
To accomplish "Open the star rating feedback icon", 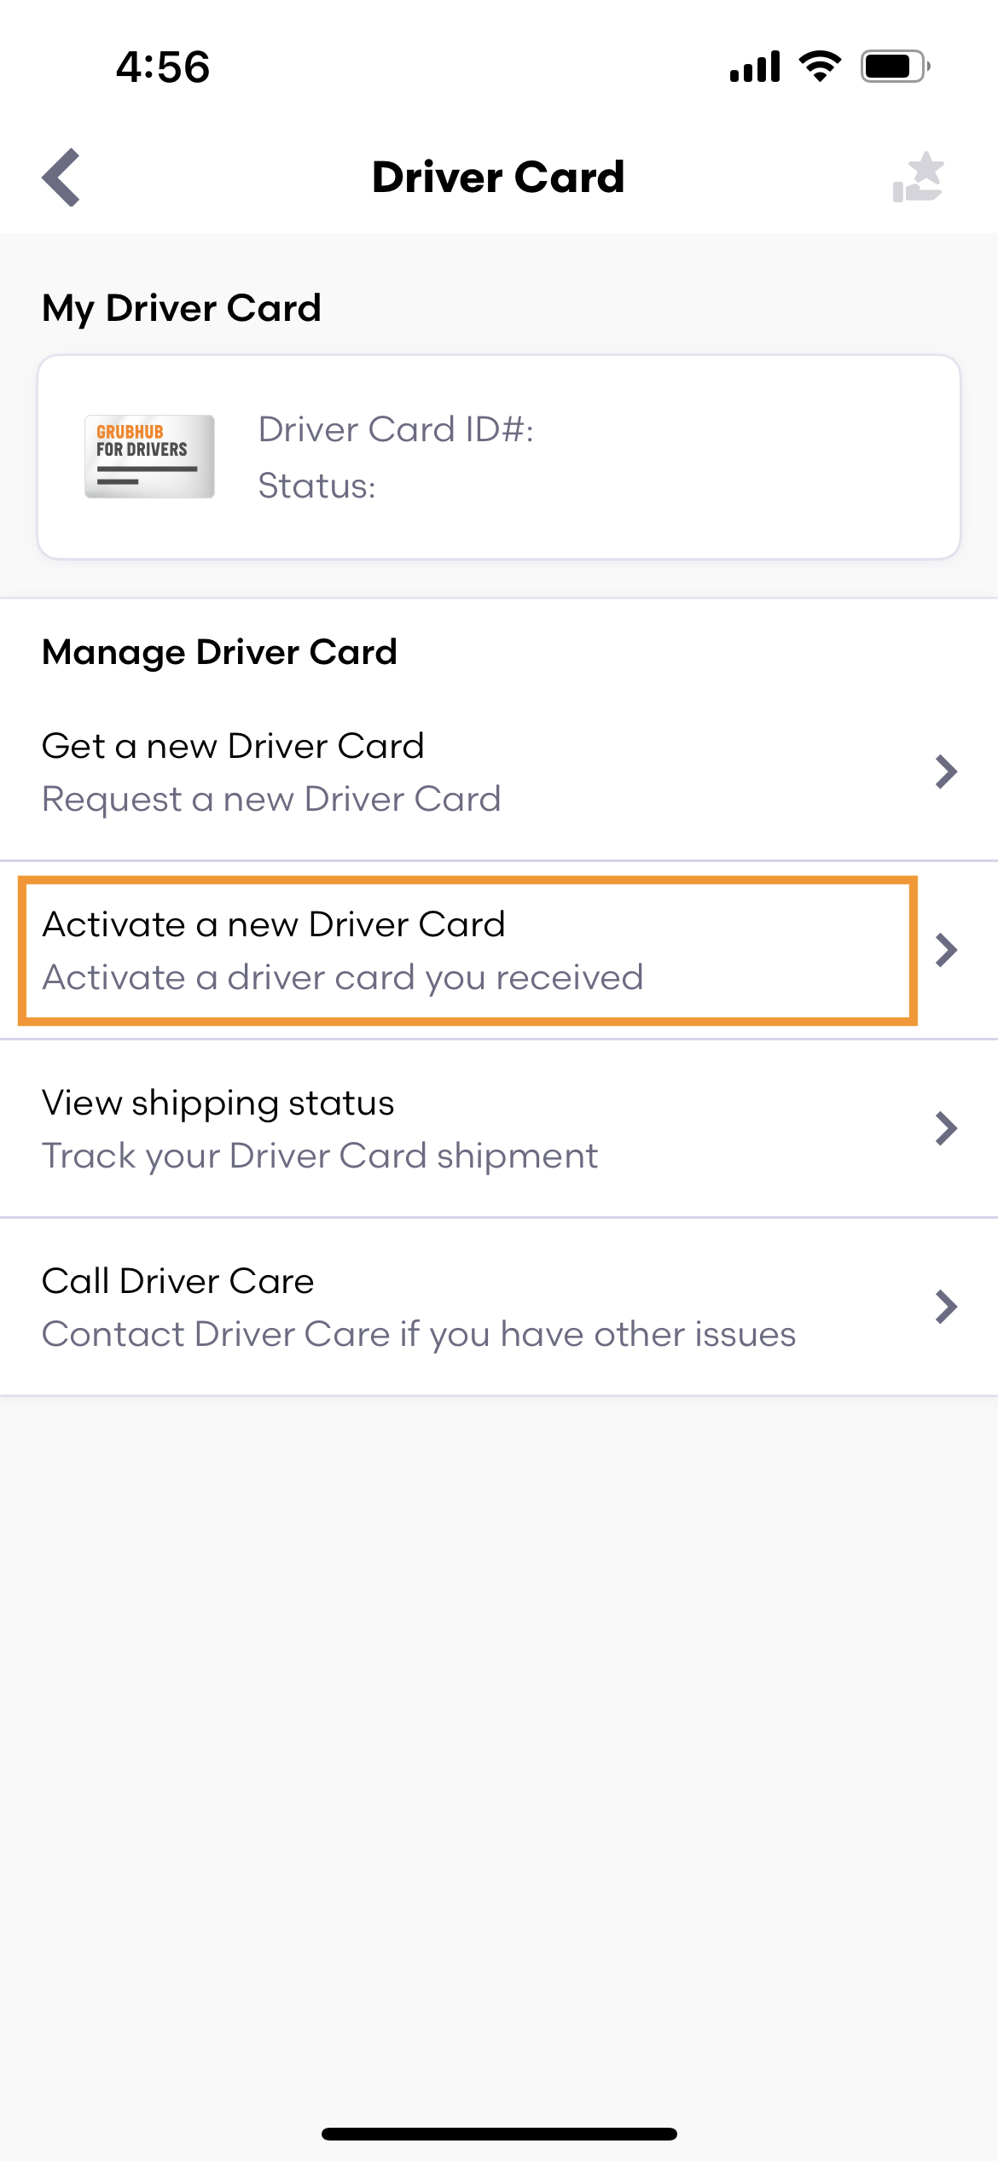I will click(x=919, y=178).
